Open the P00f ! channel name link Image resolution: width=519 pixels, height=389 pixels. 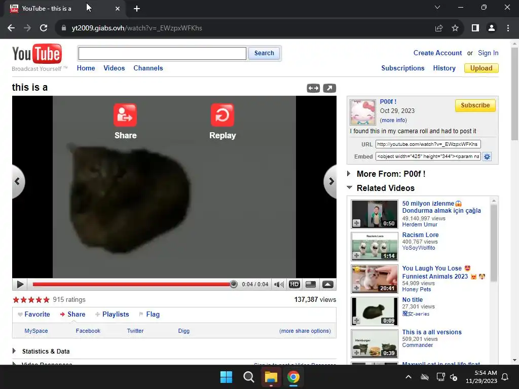click(388, 102)
